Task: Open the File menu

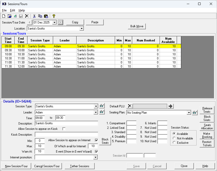Action: click(4, 10)
